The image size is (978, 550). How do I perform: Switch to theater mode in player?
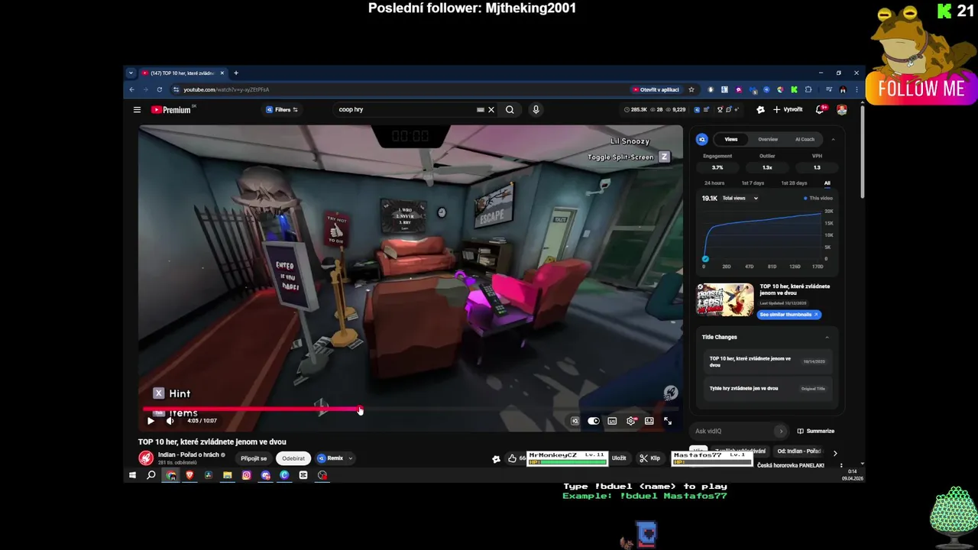[649, 421]
